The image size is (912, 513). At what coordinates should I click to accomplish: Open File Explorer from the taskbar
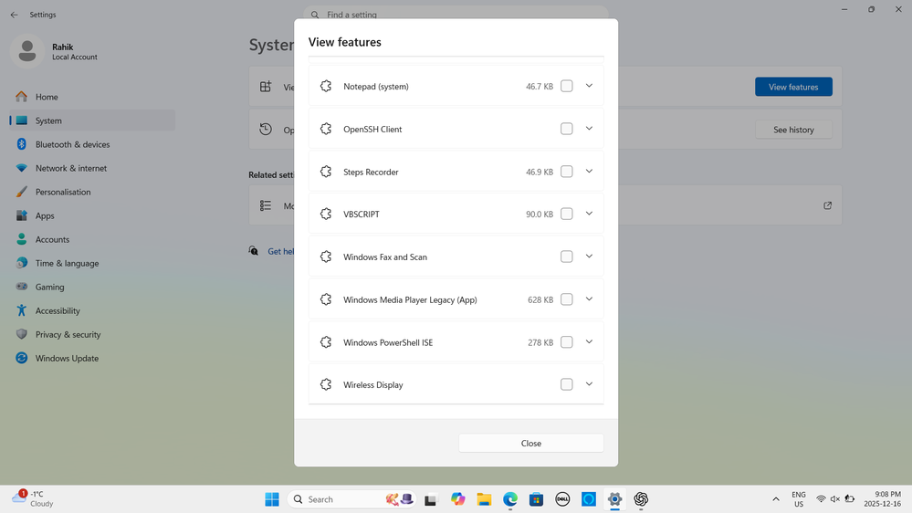coord(484,499)
